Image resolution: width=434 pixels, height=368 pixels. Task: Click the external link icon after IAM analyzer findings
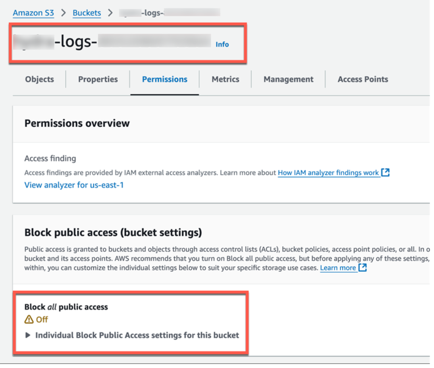point(386,172)
